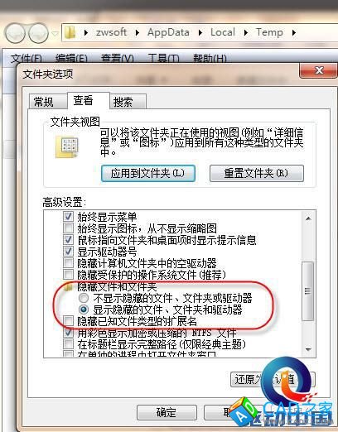Toggle the 始终显示菜单 checkbox

click(x=68, y=216)
